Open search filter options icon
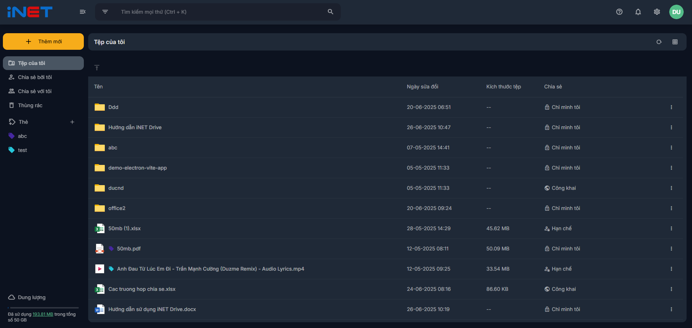The height and width of the screenshot is (328, 692). (x=105, y=12)
